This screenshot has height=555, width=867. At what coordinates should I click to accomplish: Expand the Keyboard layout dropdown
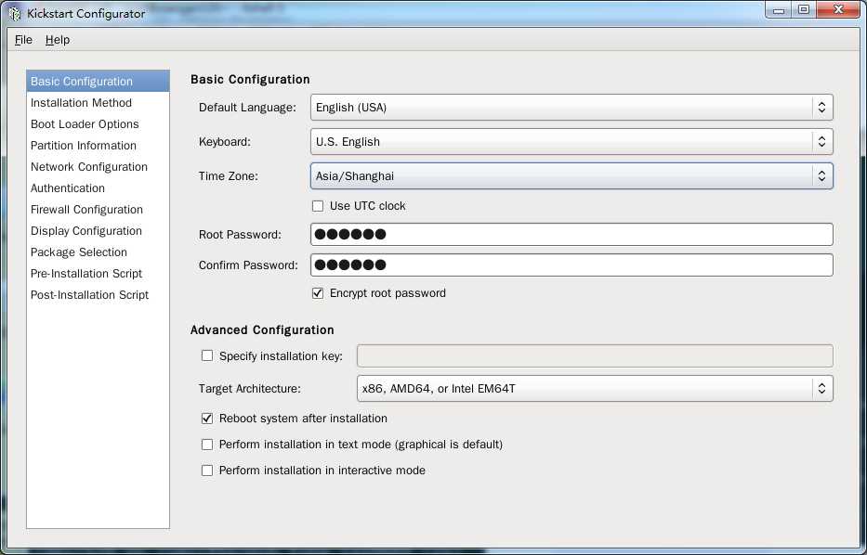pos(571,141)
